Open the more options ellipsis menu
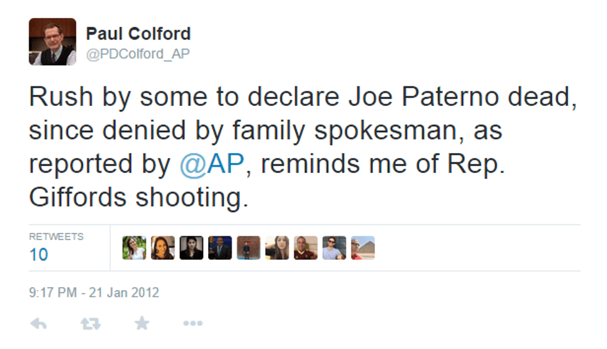The image size is (607, 349). coord(193,324)
